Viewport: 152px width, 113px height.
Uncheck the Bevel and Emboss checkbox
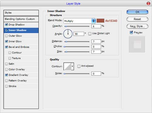tap(6, 47)
